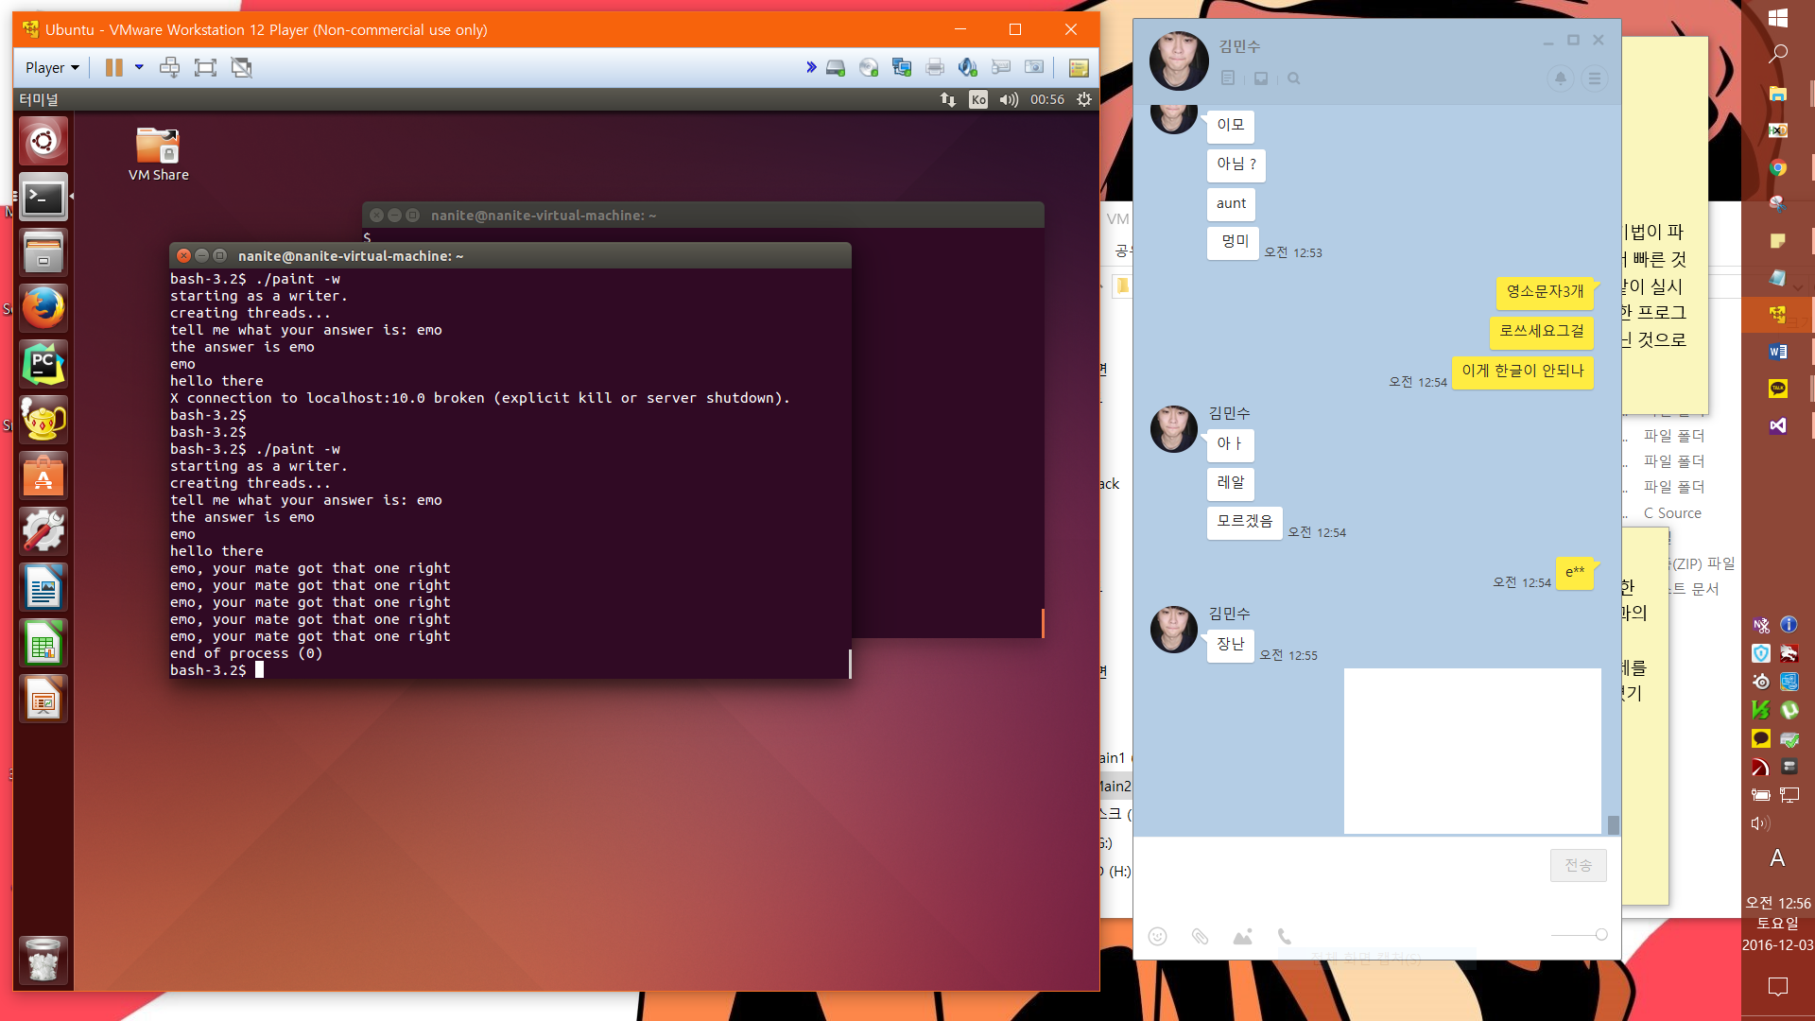Search within the KakaoTalk conversation

point(1293,78)
